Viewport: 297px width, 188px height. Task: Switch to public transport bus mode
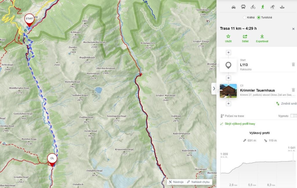243,7
